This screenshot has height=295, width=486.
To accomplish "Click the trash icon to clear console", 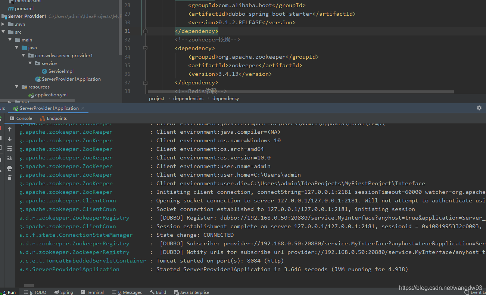I will click(x=10, y=178).
